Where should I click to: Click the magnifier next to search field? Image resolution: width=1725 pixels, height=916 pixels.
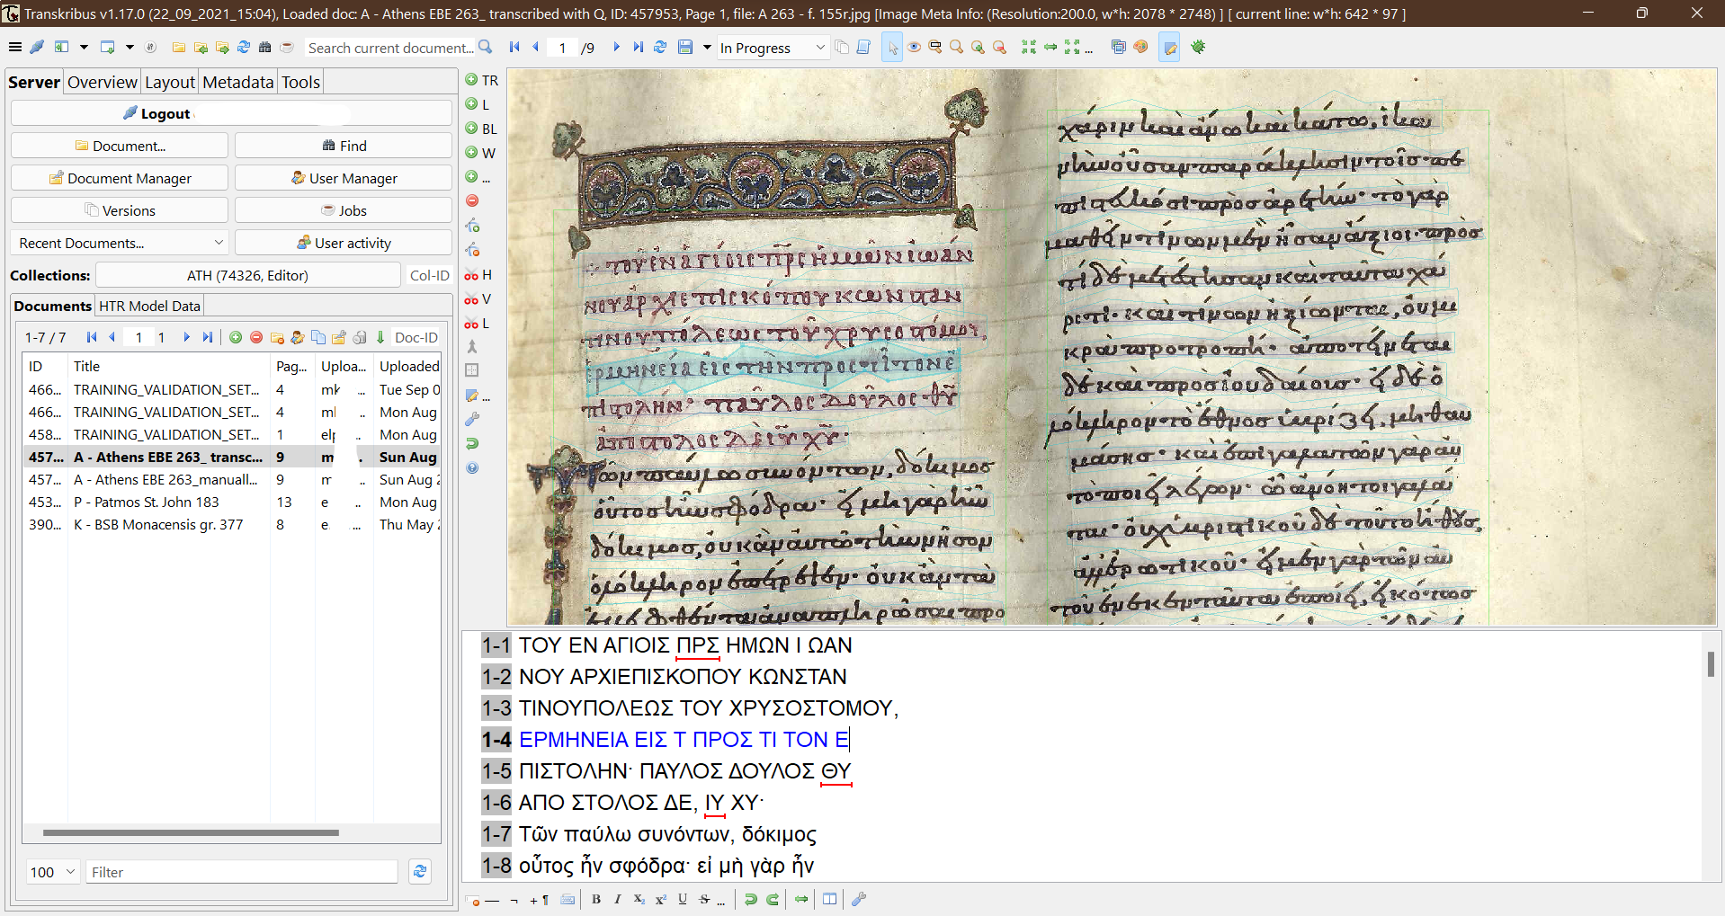coord(486,48)
